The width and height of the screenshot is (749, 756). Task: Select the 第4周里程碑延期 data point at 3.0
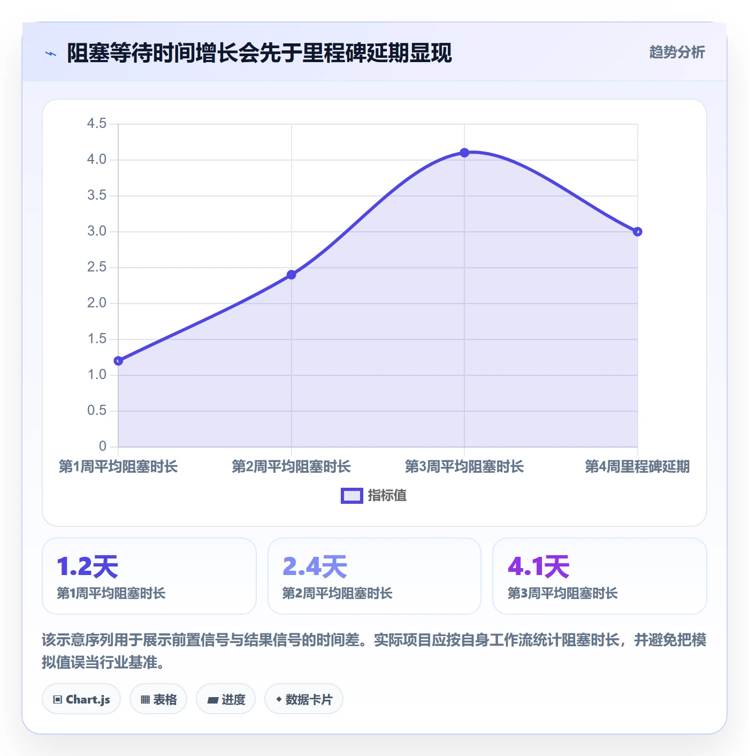pos(637,232)
